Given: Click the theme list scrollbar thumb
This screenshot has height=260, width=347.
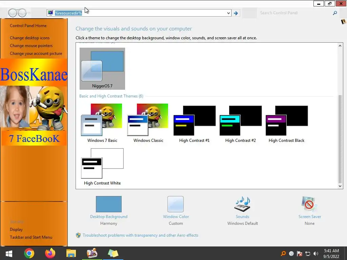Looking at the screenshot, I should [340, 139].
